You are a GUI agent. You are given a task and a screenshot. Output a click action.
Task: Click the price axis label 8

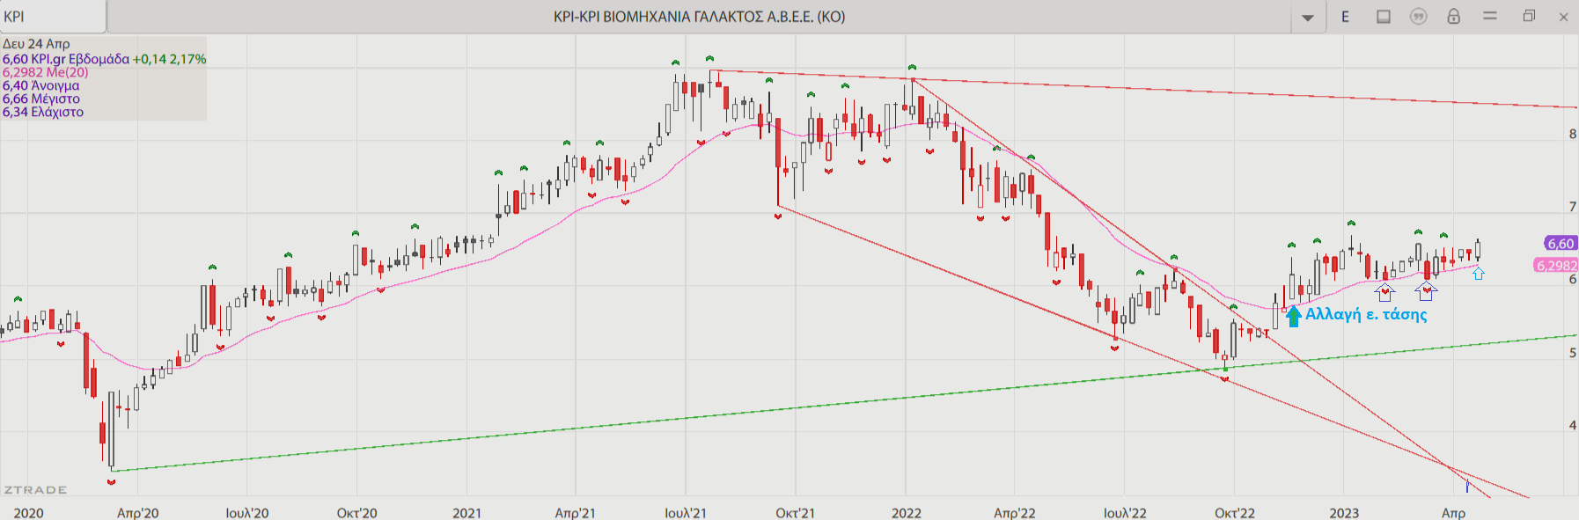(1572, 134)
